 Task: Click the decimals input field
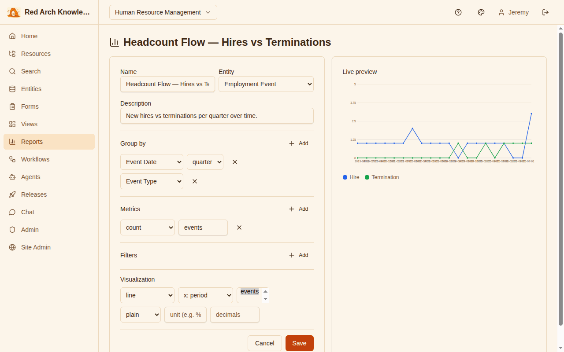tap(235, 315)
